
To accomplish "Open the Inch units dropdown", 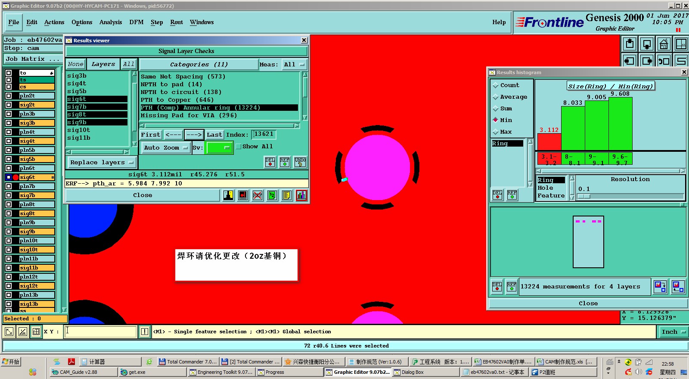I will [673, 332].
